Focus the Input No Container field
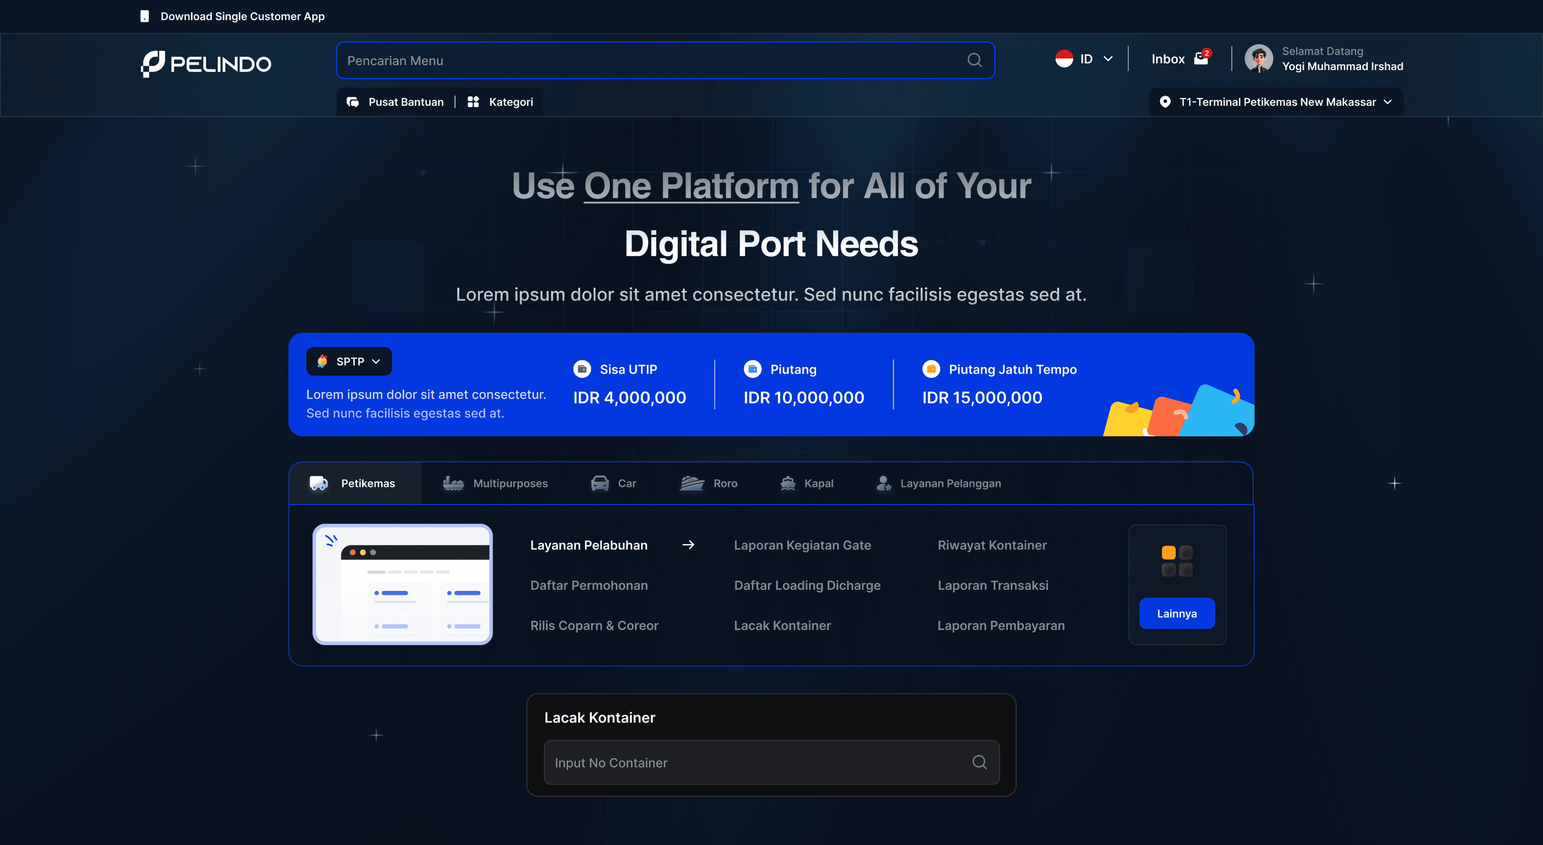The height and width of the screenshot is (845, 1543). (x=771, y=762)
